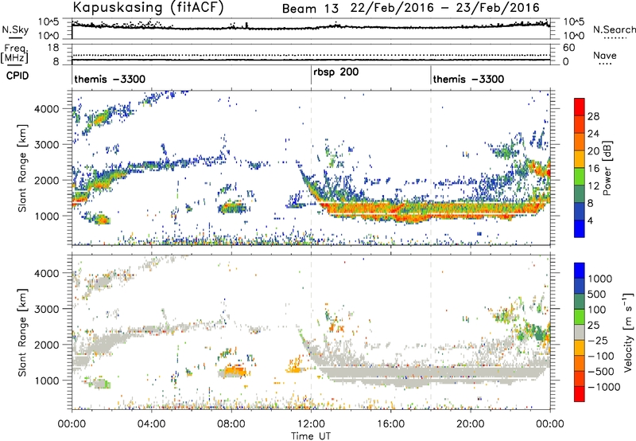Click the 'Power [dB]' color bar title

tap(607, 168)
